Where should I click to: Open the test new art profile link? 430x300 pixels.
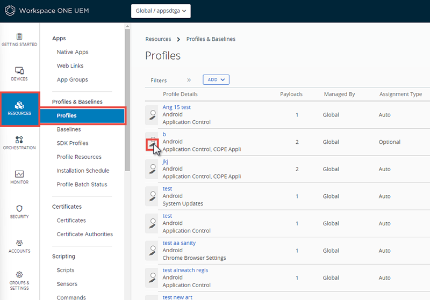177,297
